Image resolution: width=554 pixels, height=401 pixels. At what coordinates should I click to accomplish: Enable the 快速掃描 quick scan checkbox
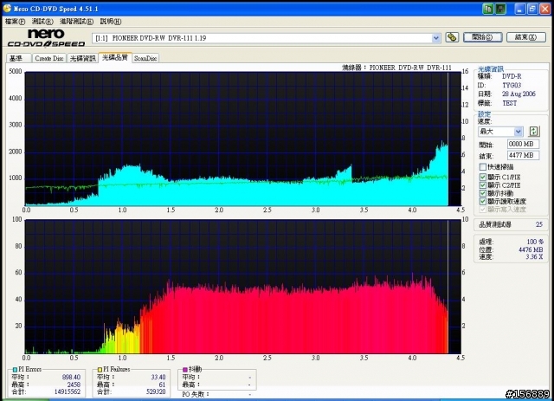click(x=483, y=166)
